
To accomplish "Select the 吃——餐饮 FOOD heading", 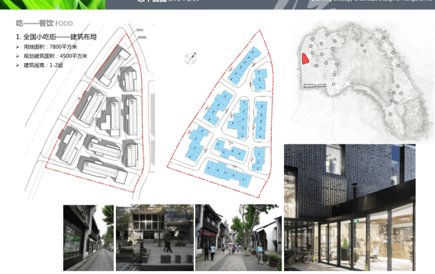I will (44, 24).
